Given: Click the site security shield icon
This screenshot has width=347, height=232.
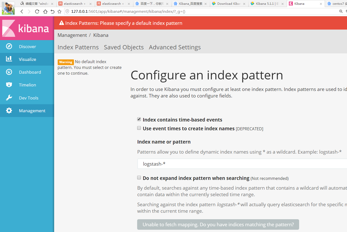Looking at the screenshot, I should click(x=67, y=11).
